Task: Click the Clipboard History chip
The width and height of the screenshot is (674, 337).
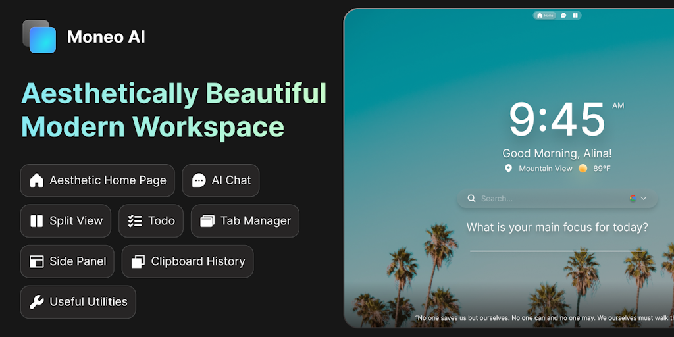Action: (188, 261)
